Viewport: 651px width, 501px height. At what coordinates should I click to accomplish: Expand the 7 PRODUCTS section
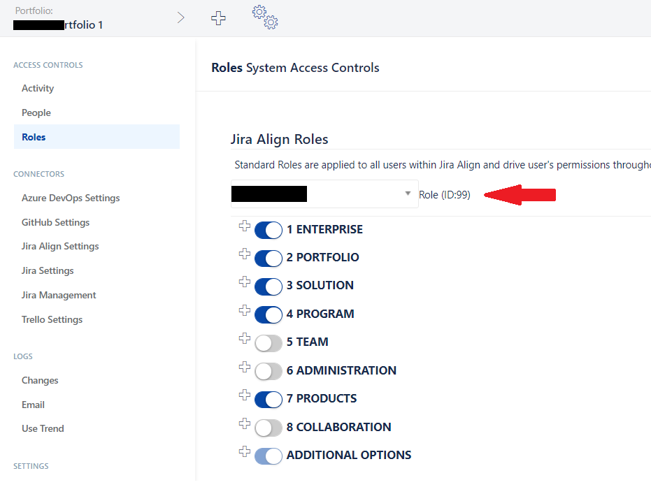click(x=245, y=395)
